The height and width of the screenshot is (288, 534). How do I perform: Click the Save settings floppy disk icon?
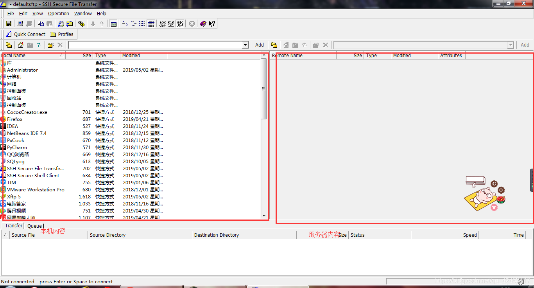[9, 24]
